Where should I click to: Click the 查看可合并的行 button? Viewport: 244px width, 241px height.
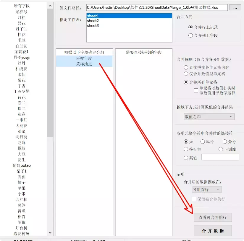coord(213,217)
